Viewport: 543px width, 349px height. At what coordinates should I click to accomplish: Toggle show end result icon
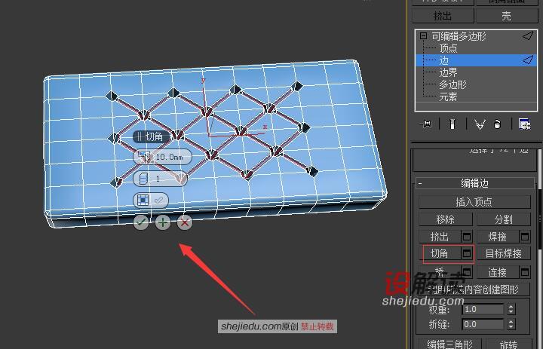click(452, 124)
